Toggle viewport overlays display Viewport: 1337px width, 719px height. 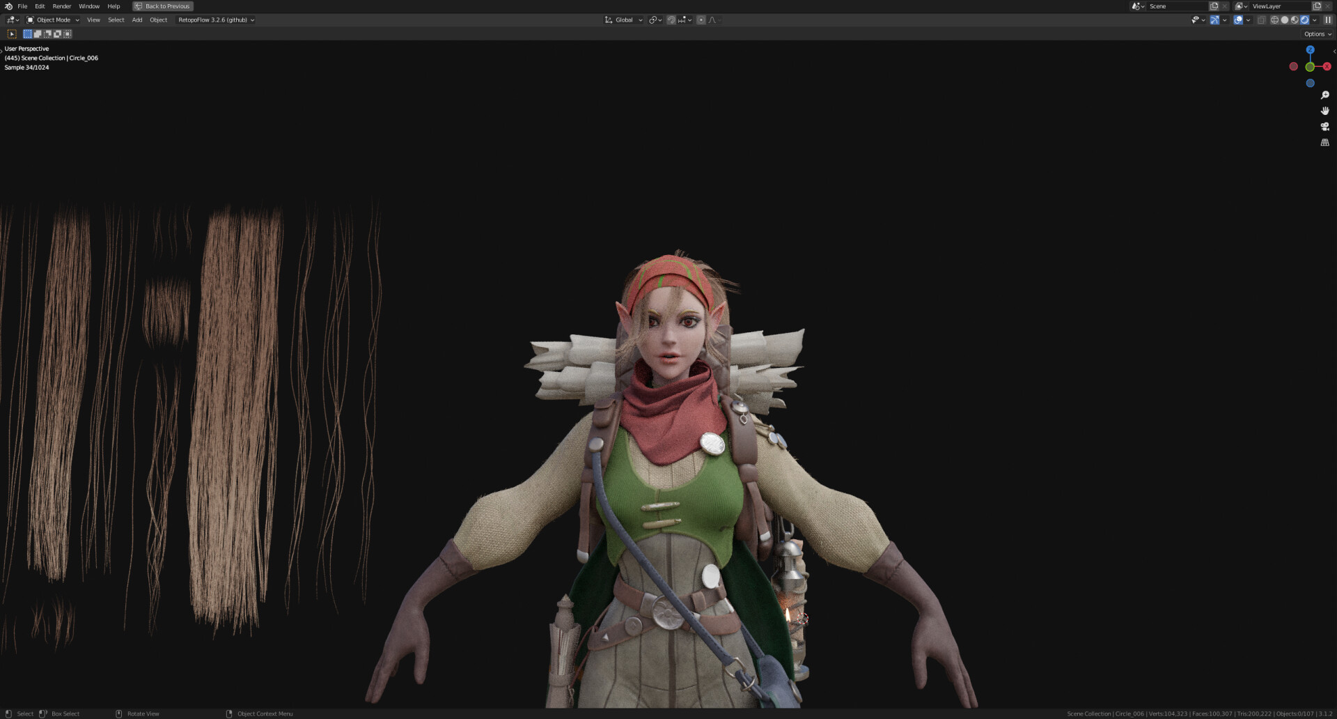1238,20
